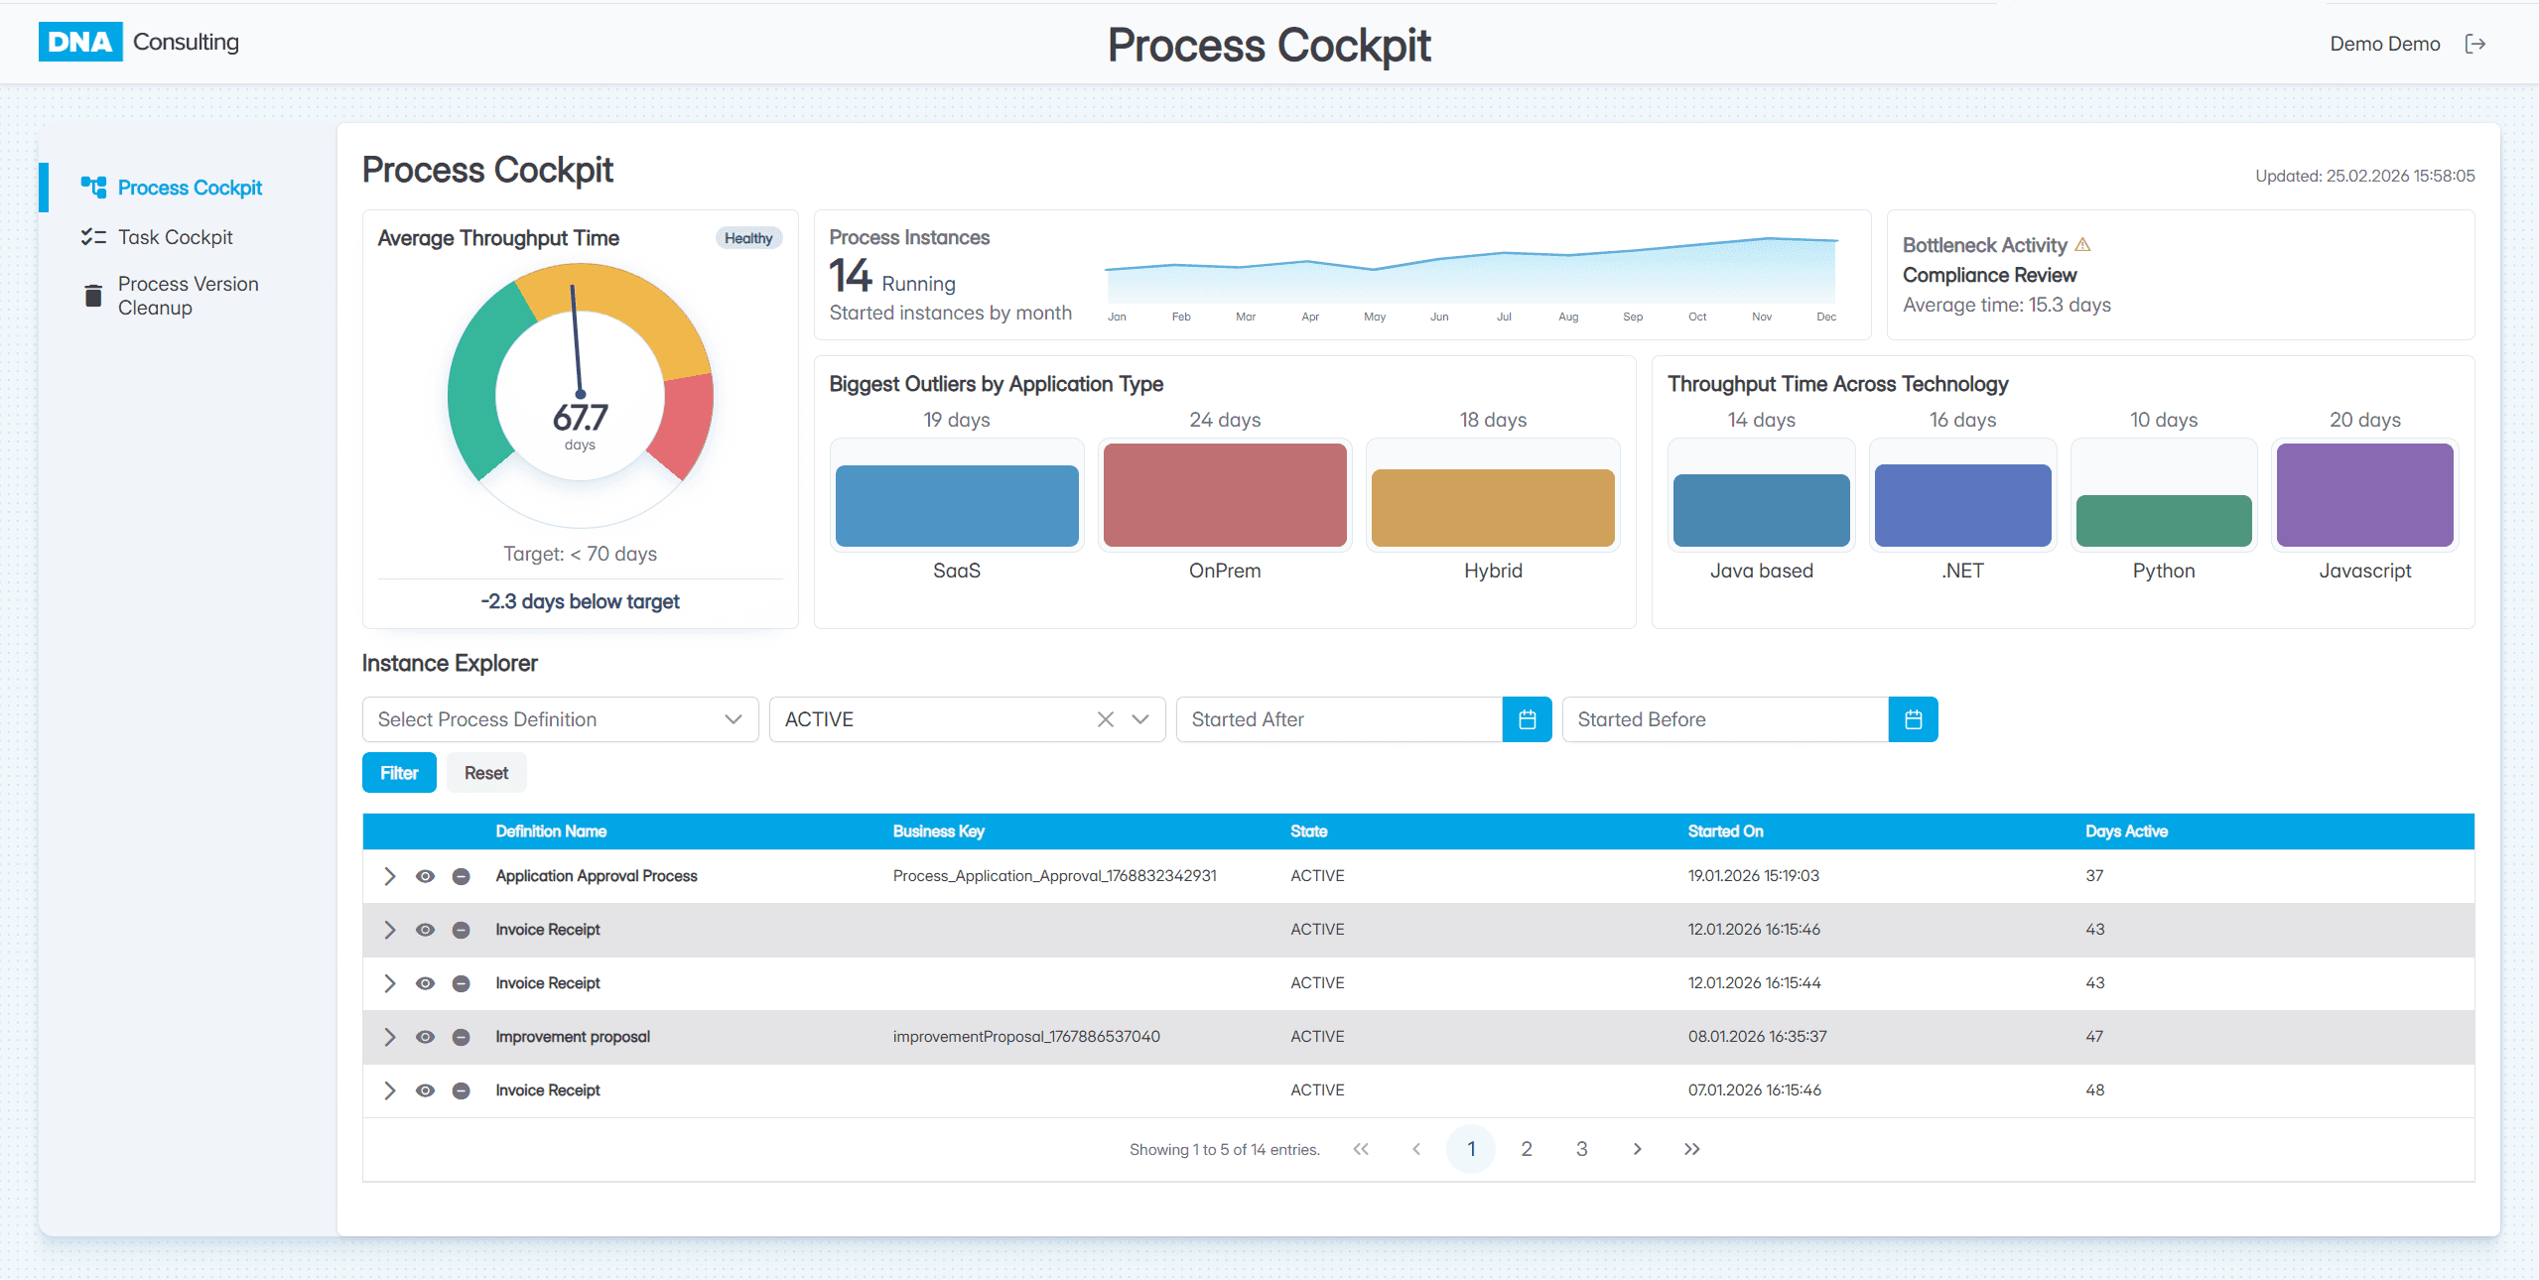Image resolution: width=2539 pixels, height=1280 pixels.
Task: Clear the ACTIVE state filter with X
Action: coord(1105,719)
